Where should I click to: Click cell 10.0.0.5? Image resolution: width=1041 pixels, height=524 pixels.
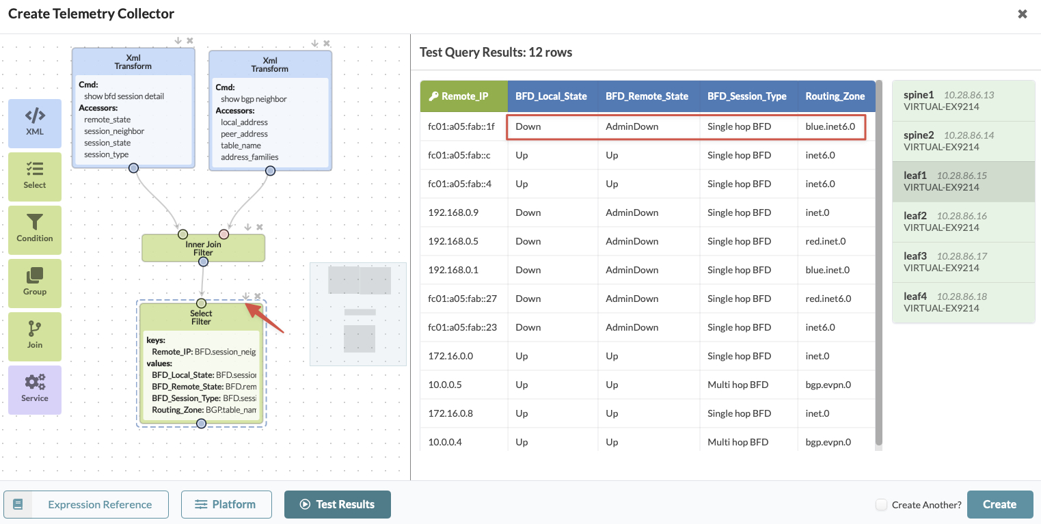click(x=464, y=385)
